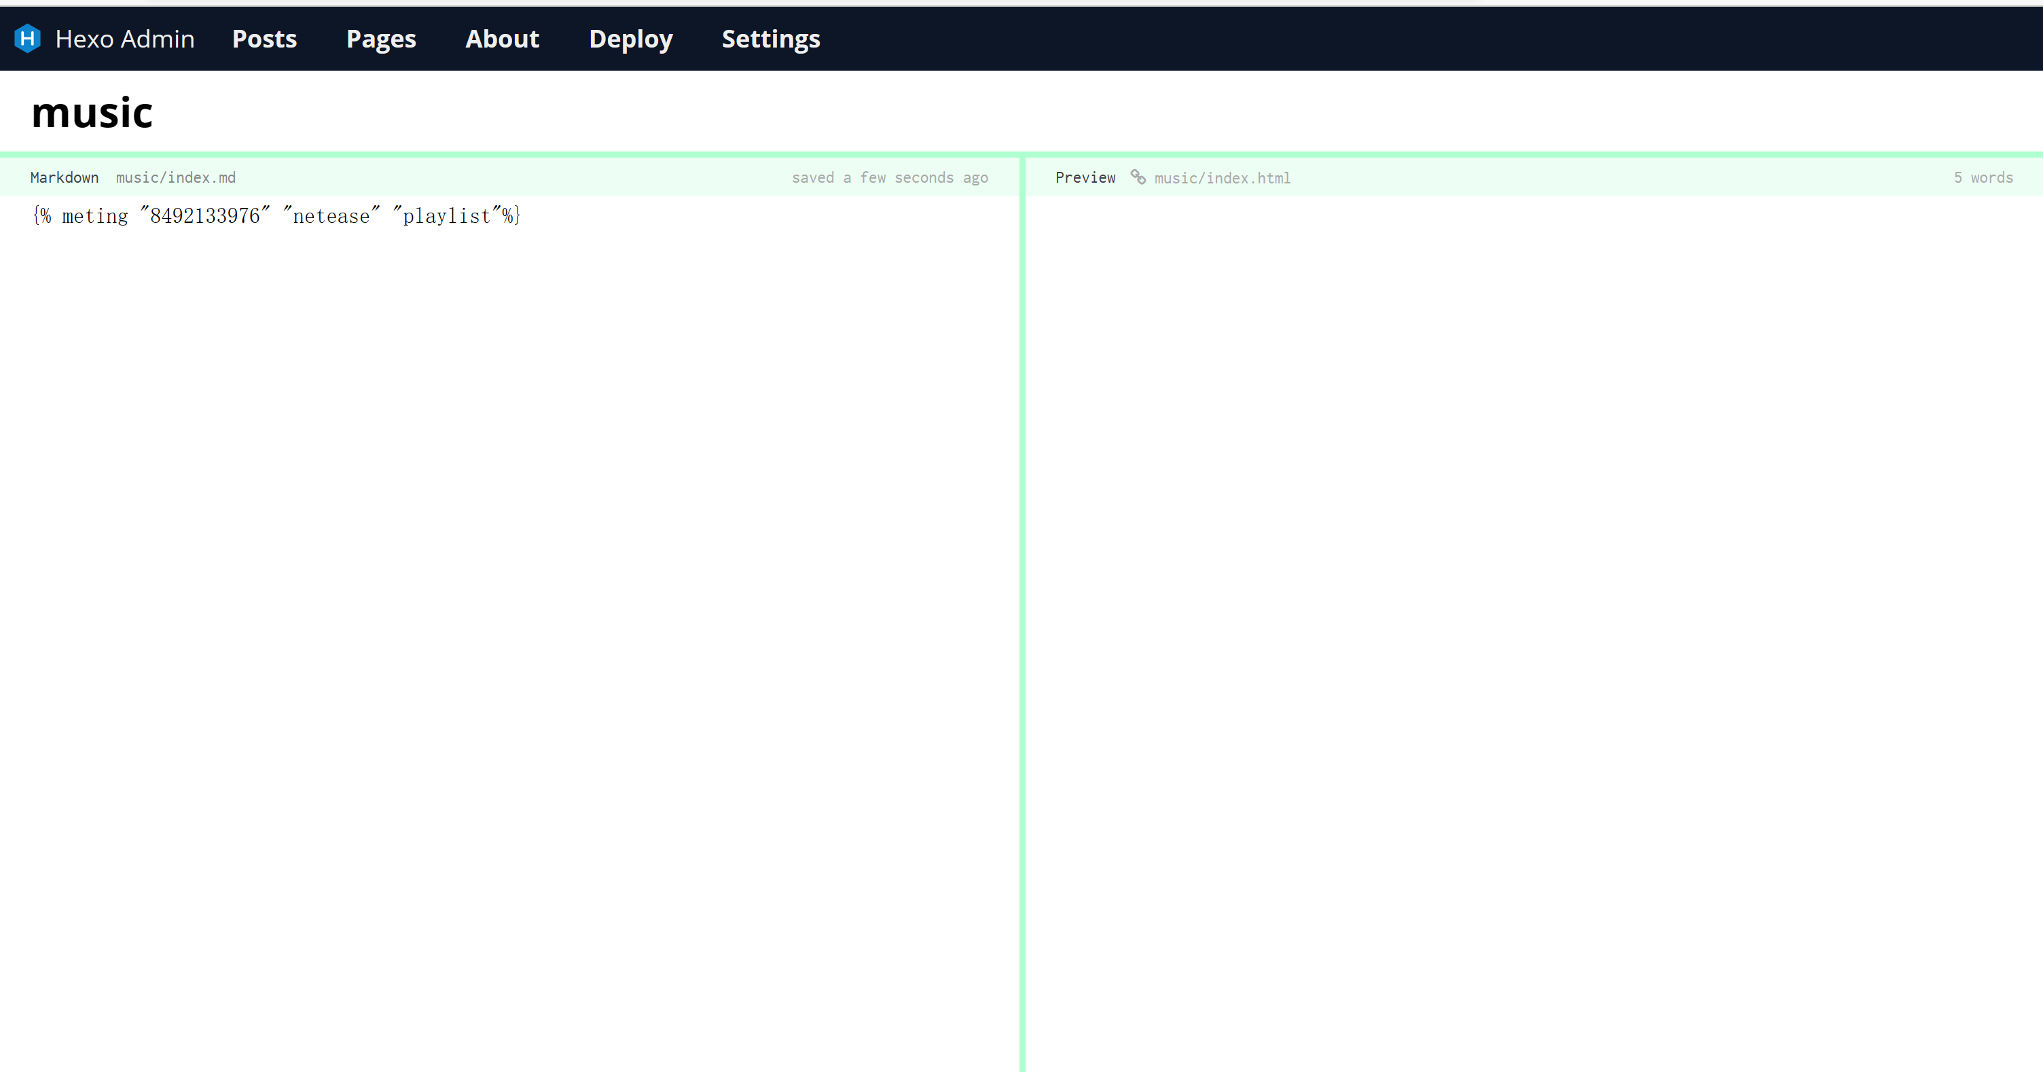Click the '5 words' word counter
2043x1072 pixels.
point(1983,178)
